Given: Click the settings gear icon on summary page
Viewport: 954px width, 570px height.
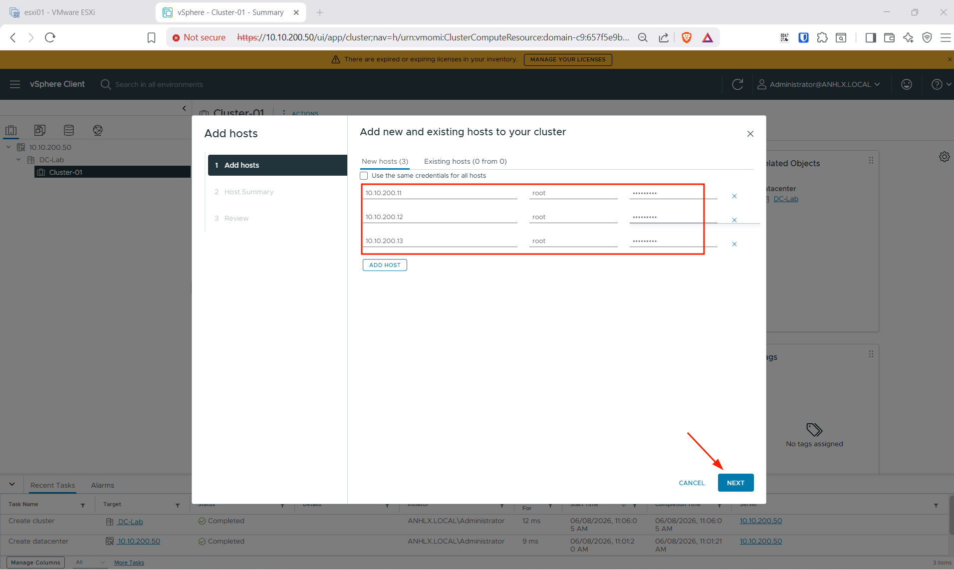Looking at the screenshot, I should tap(944, 157).
